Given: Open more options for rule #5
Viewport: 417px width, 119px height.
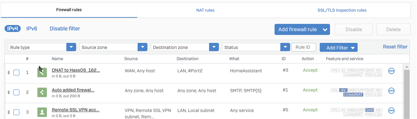Looking at the screenshot, I should tap(391, 111).
